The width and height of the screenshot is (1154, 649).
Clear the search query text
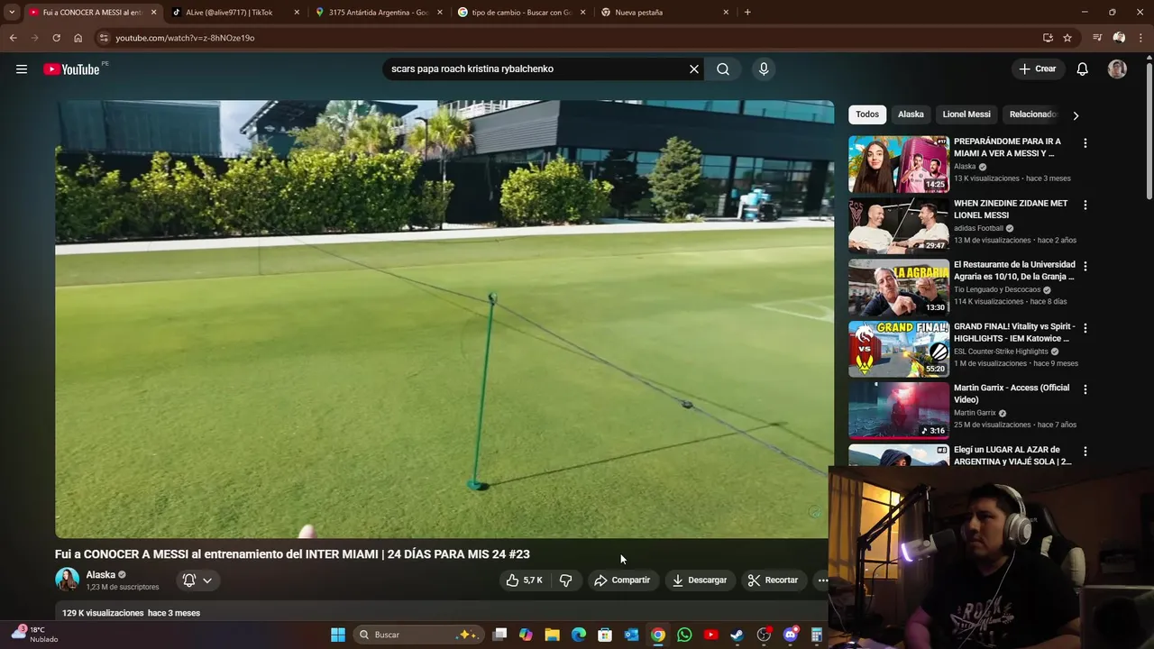[x=694, y=69]
